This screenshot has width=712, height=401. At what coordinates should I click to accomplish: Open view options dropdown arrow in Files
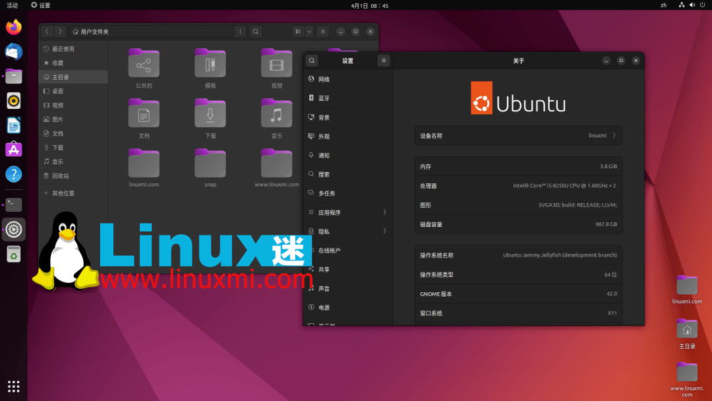tap(309, 32)
